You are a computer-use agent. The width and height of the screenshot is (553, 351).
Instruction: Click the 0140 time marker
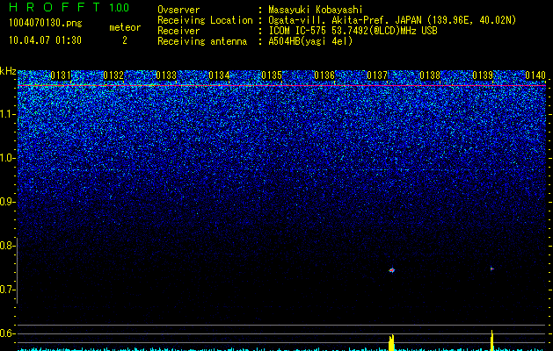point(535,75)
